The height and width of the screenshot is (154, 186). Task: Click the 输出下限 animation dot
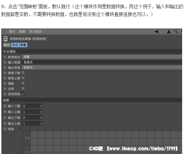(5, 118)
